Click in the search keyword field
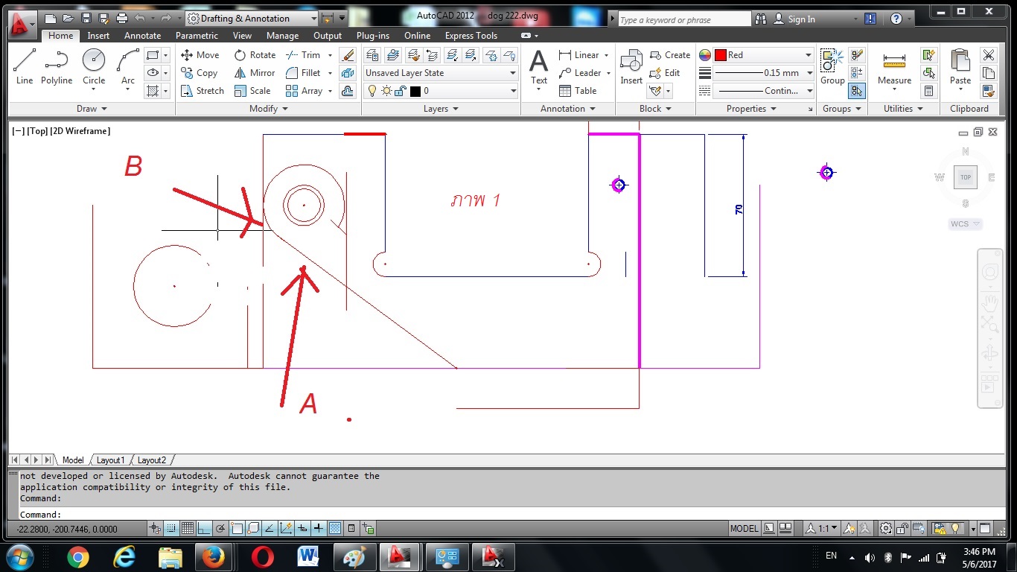Viewport: 1017px width, 572px height. coord(684,19)
